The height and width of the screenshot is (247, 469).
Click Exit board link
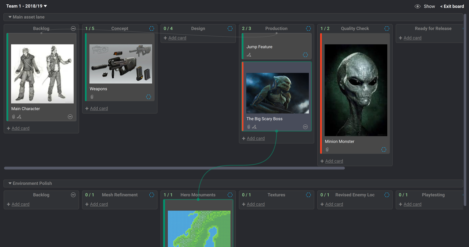click(452, 6)
